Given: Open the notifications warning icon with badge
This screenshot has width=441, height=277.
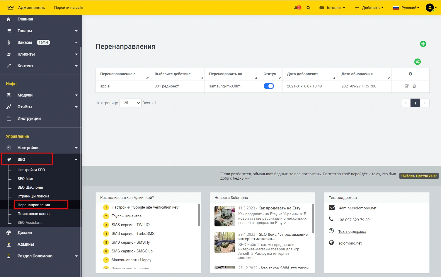Looking at the screenshot, I should (297, 8).
